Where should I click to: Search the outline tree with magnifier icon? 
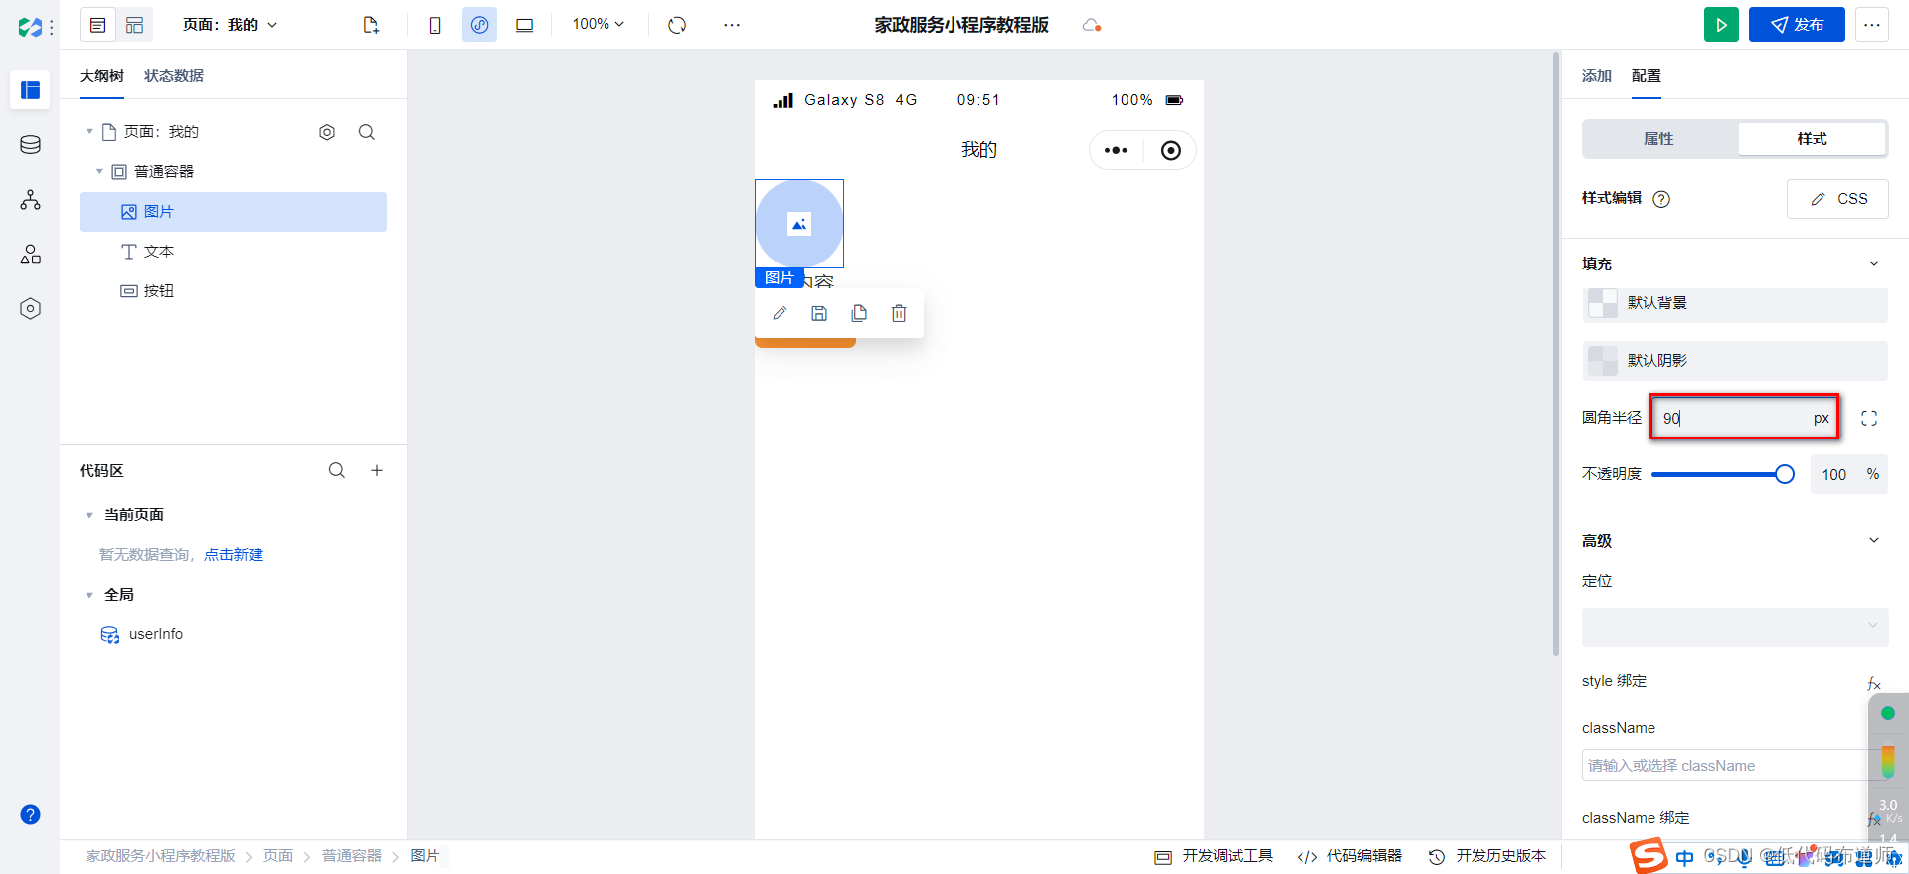pyautogui.click(x=367, y=132)
